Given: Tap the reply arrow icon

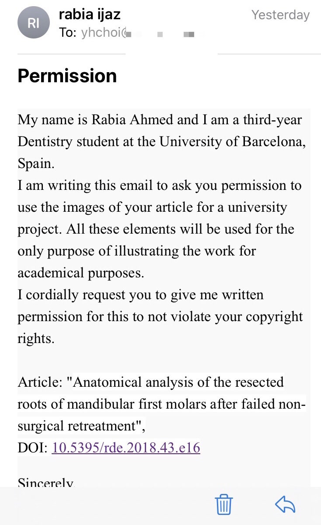Looking at the screenshot, I should tap(285, 505).
